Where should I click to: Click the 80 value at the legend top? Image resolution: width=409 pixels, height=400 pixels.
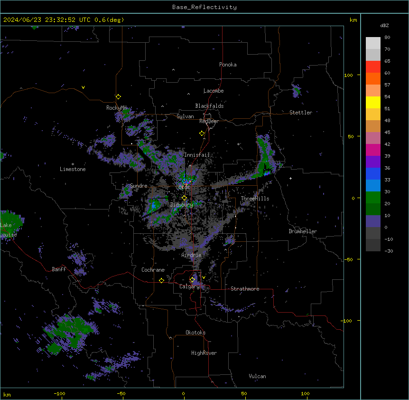point(387,38)
